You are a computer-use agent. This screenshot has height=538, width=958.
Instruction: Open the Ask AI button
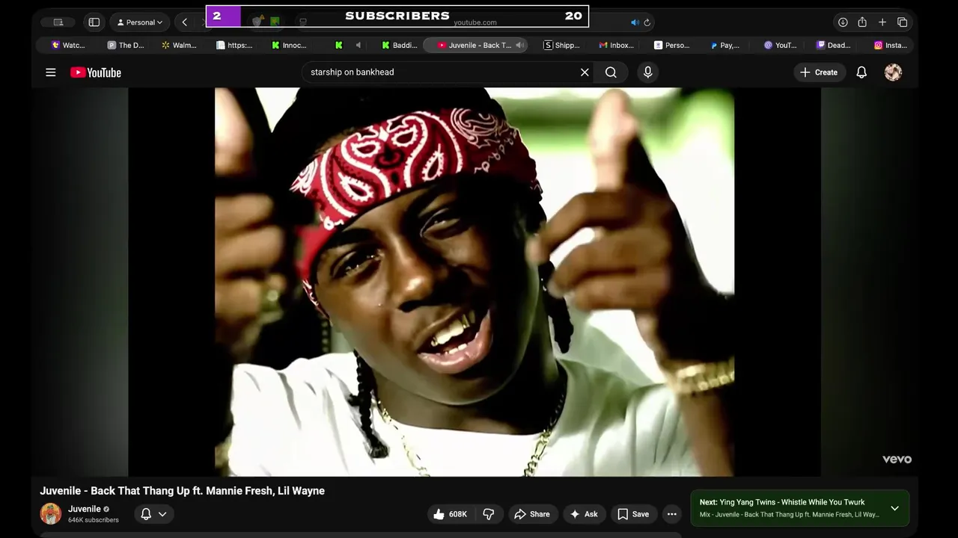coord(584,514)
